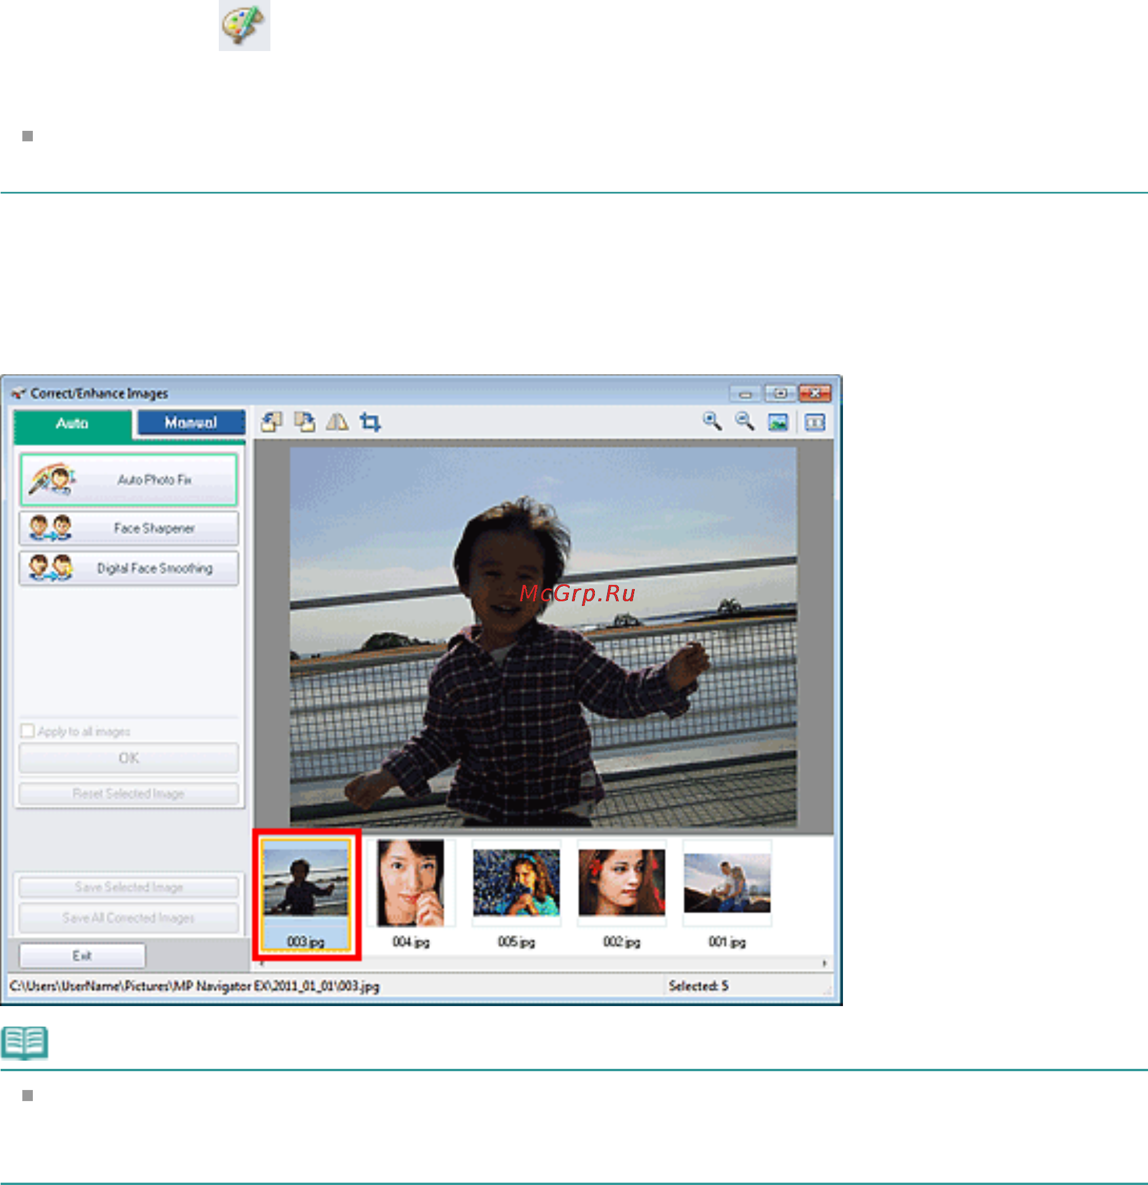Close the Correct/Enhance Images window

tap(815, 394)
